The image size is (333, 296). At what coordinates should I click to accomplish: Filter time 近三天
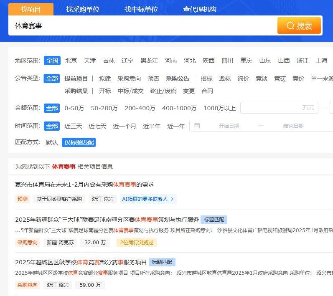pyautogui.click(x=73, y=126)
